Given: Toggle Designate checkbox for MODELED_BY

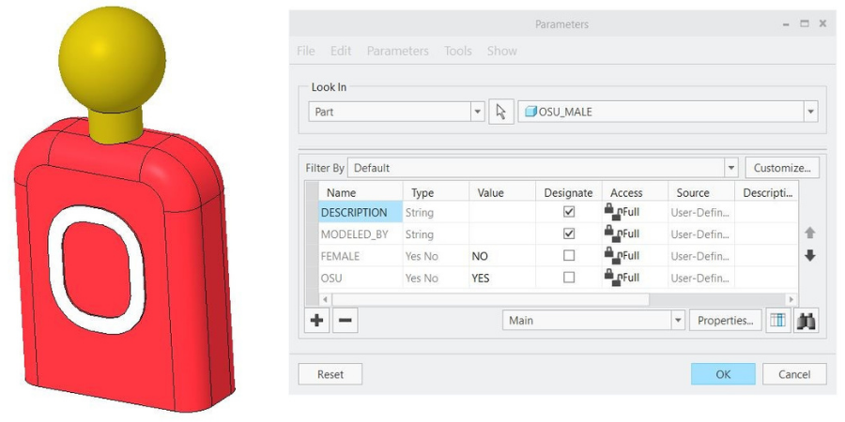Looking at the screenshot, I should pos(568,234).
